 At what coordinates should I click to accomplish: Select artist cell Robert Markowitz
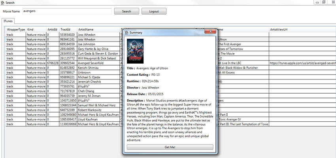pyautogui.click(x=98, y=110)
